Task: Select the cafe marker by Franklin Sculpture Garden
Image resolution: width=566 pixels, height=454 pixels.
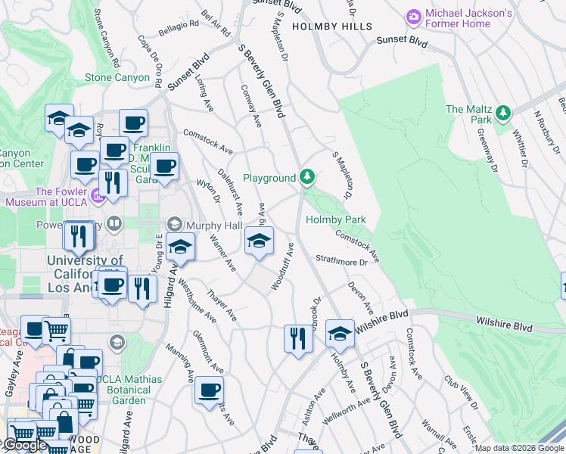Action: point(164,169)
